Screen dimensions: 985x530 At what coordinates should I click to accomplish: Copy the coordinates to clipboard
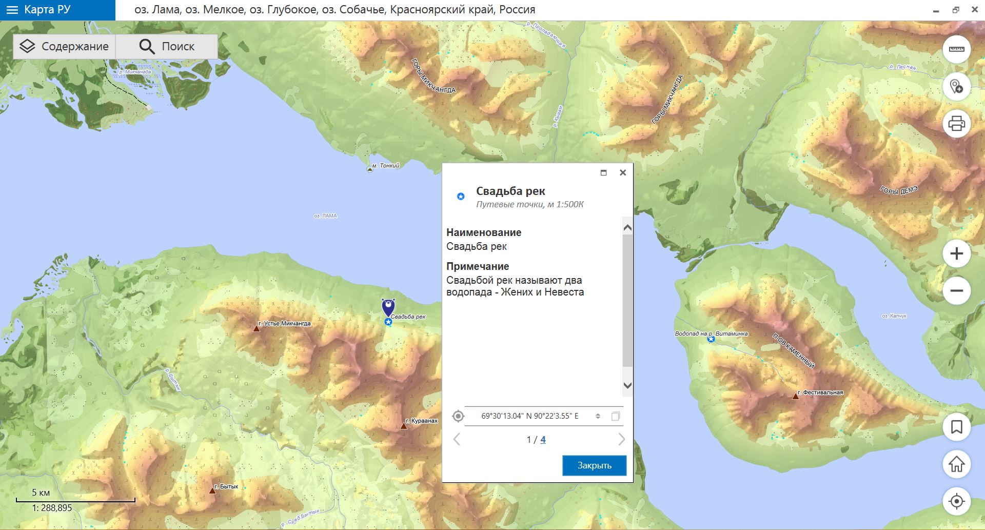point(616,416)
